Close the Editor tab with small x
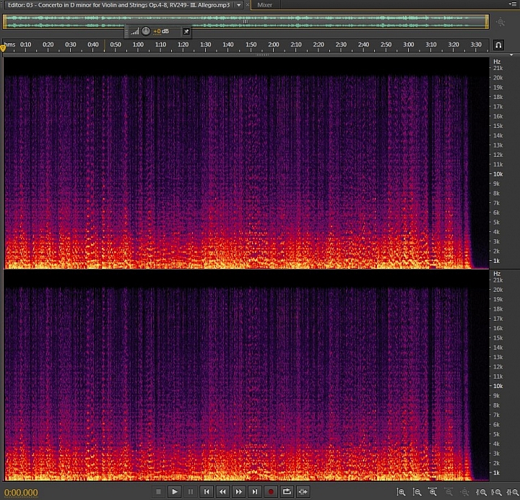 (248, 5)
